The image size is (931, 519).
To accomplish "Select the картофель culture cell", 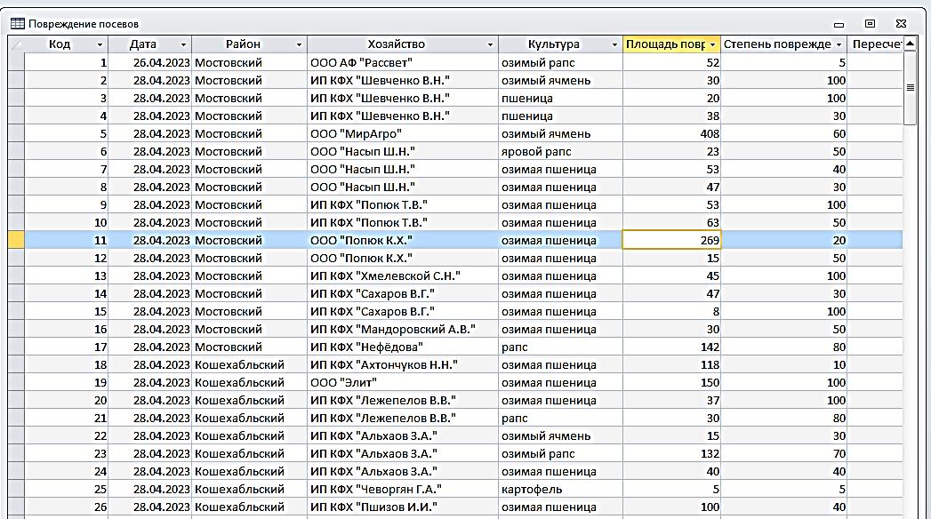I will click(x=560, y=490).
